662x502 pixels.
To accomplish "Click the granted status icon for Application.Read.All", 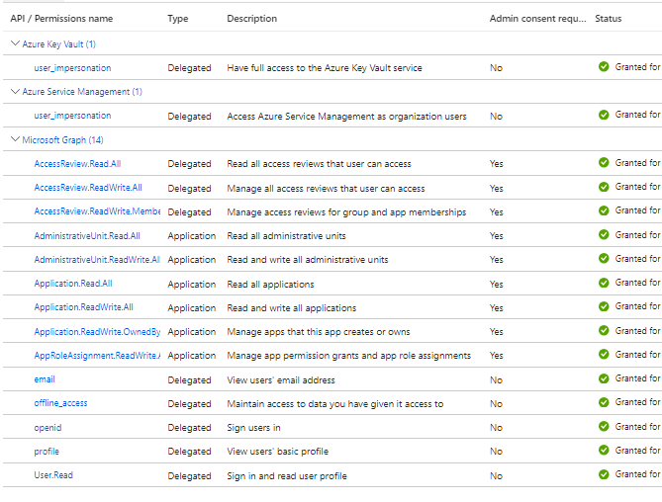I will [604, 283].
